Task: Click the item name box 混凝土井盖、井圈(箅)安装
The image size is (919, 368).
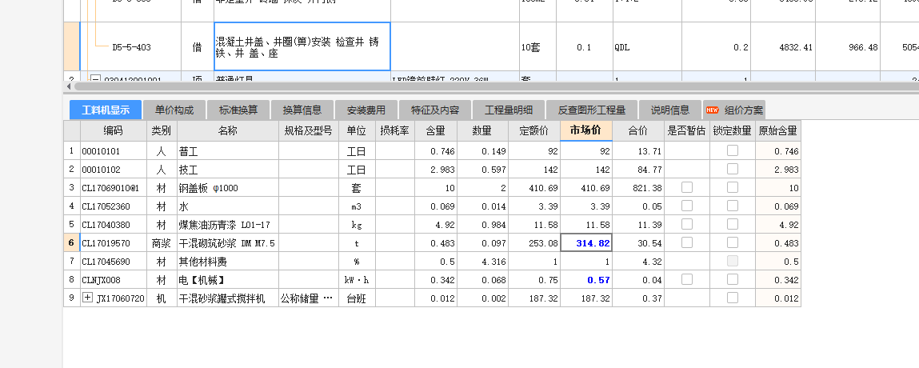Action: coord(302,47)
